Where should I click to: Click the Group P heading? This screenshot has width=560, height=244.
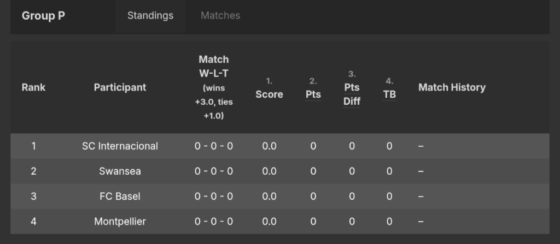pyautogui.click(x=43, y=16)
